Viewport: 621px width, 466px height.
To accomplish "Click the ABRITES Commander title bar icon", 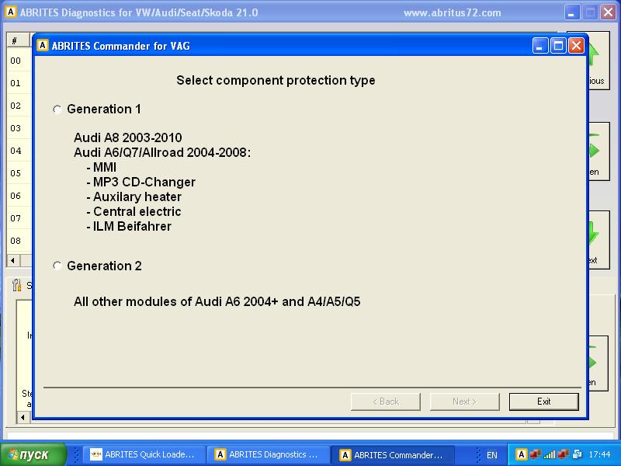I will point(43,45).
